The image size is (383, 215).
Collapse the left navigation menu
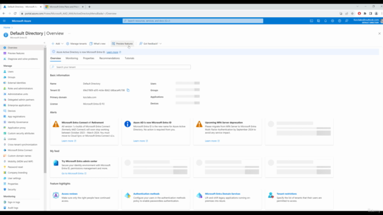pos(44,43)
